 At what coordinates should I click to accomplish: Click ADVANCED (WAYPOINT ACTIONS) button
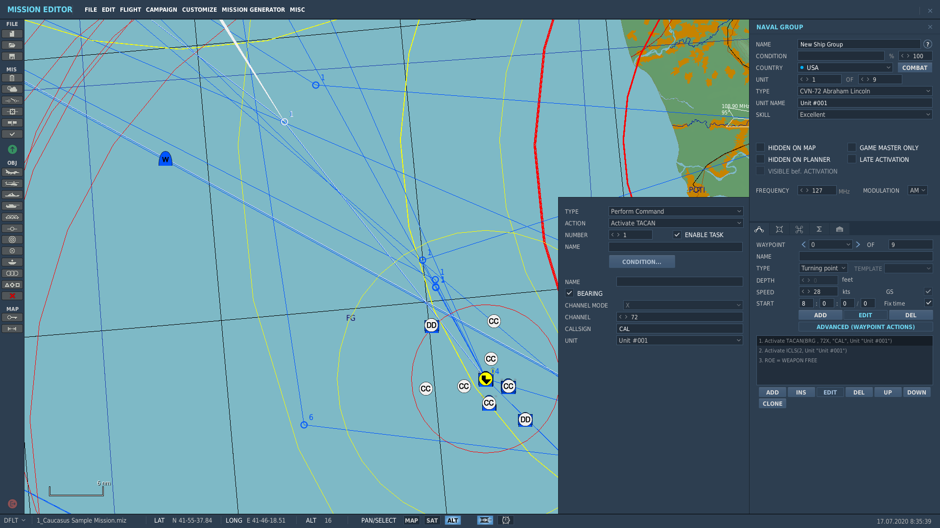click(x=866, y=327)
